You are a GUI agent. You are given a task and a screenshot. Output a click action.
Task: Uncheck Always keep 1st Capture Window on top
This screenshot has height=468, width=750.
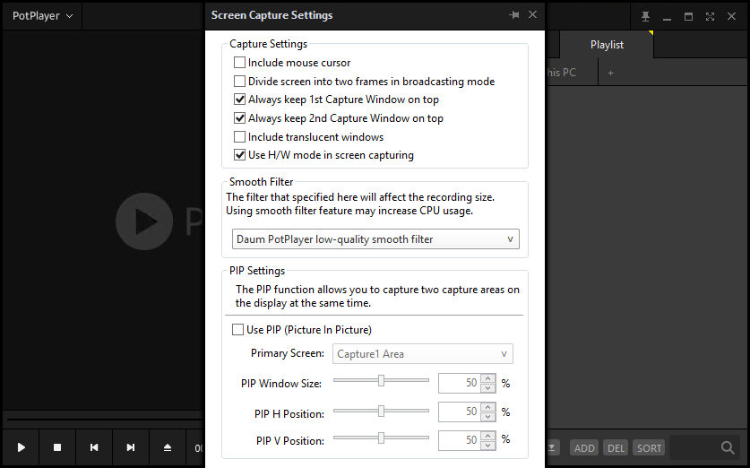pos(239,100)
